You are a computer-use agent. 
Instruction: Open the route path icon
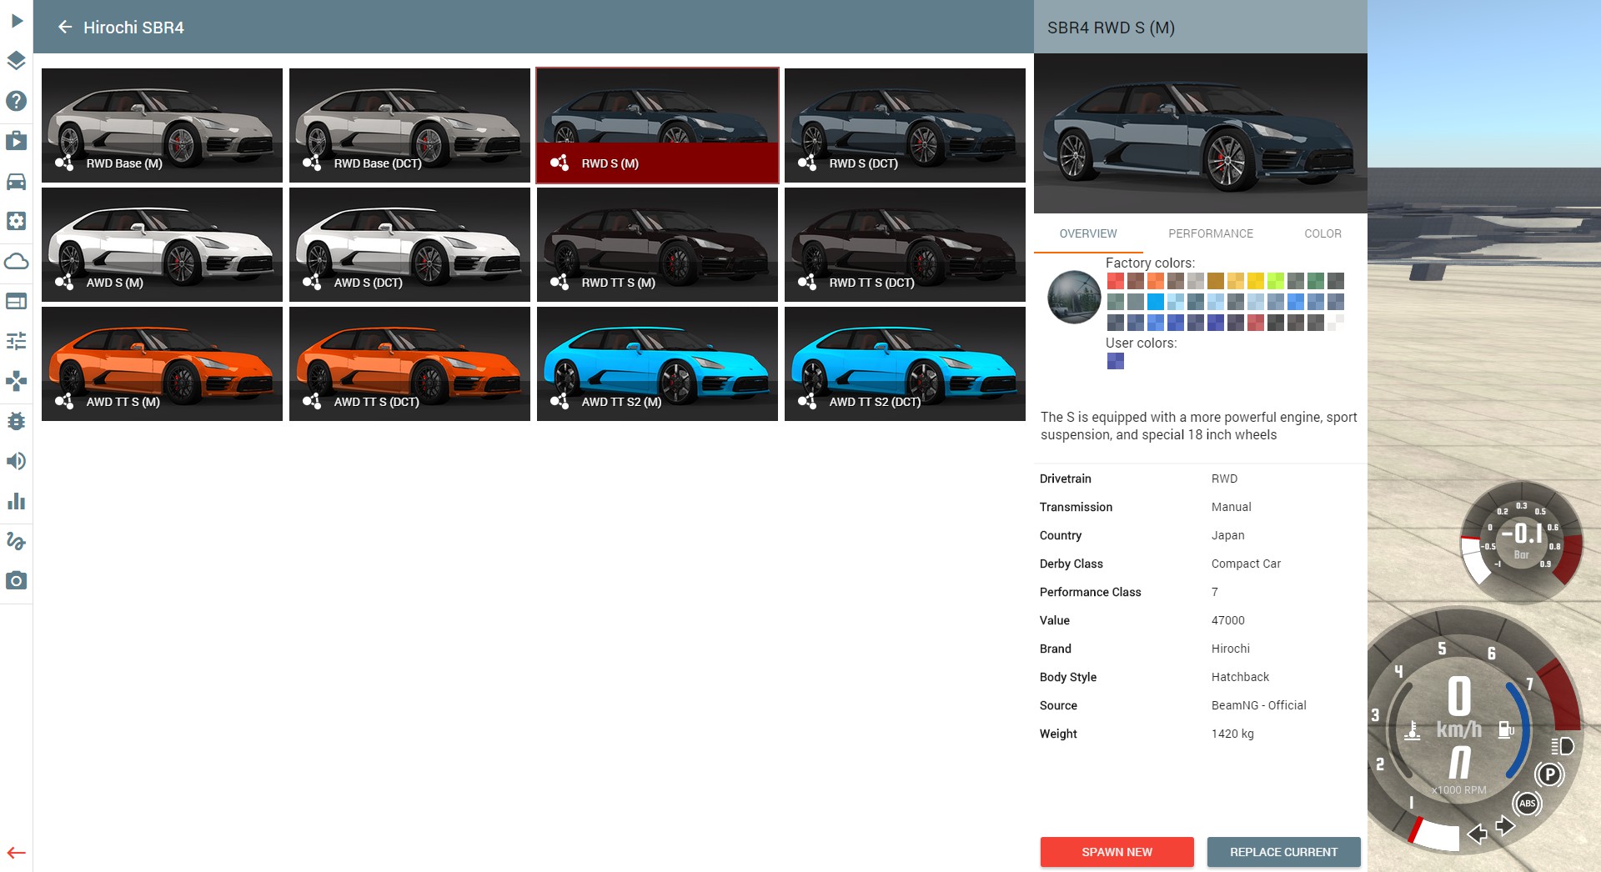17,541
